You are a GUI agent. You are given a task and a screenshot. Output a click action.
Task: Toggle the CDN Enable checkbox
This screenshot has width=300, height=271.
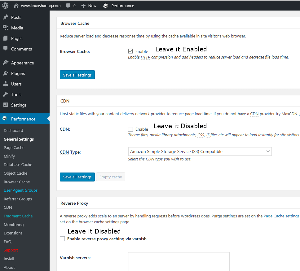coord(130,129)
